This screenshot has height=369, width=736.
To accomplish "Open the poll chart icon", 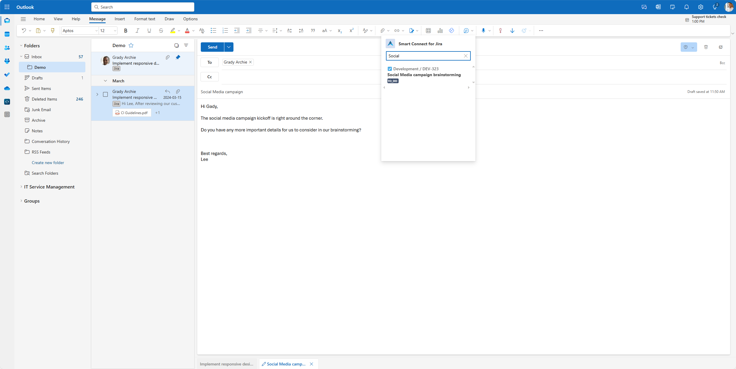I will [440, 31].
